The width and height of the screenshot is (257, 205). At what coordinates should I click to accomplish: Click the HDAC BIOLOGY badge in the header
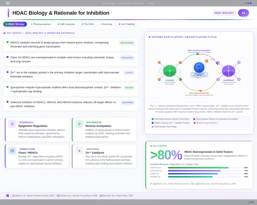pos(224,13)
